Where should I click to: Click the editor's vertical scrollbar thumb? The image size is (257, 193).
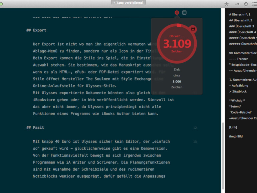pos(223,156)
